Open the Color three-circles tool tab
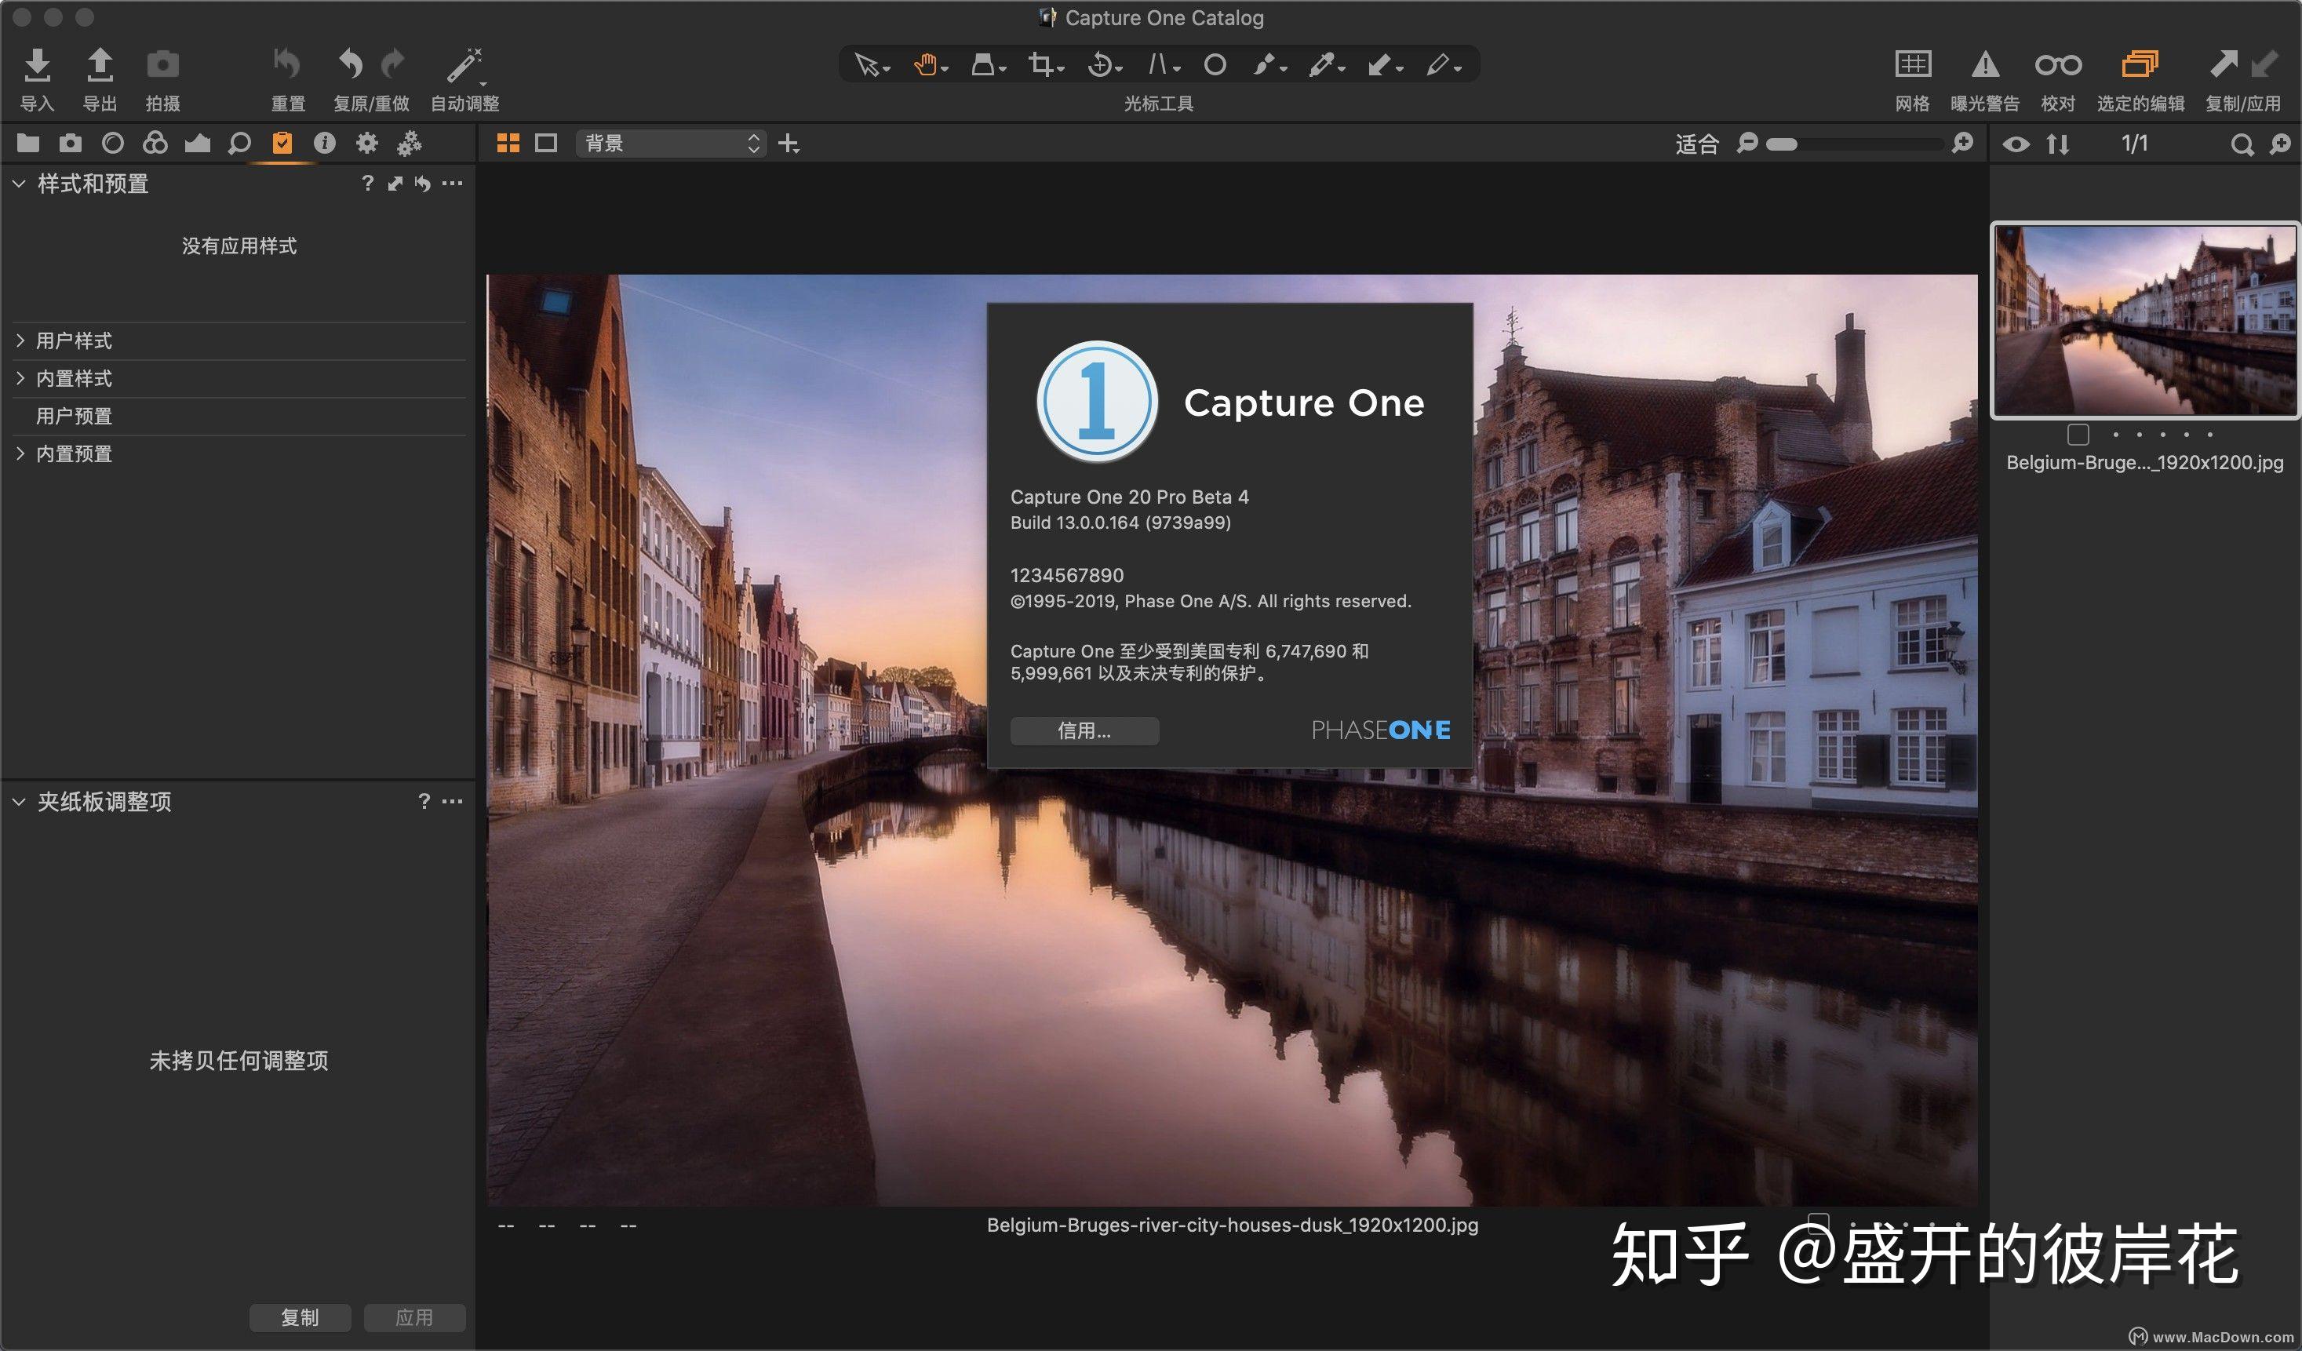 155,144
